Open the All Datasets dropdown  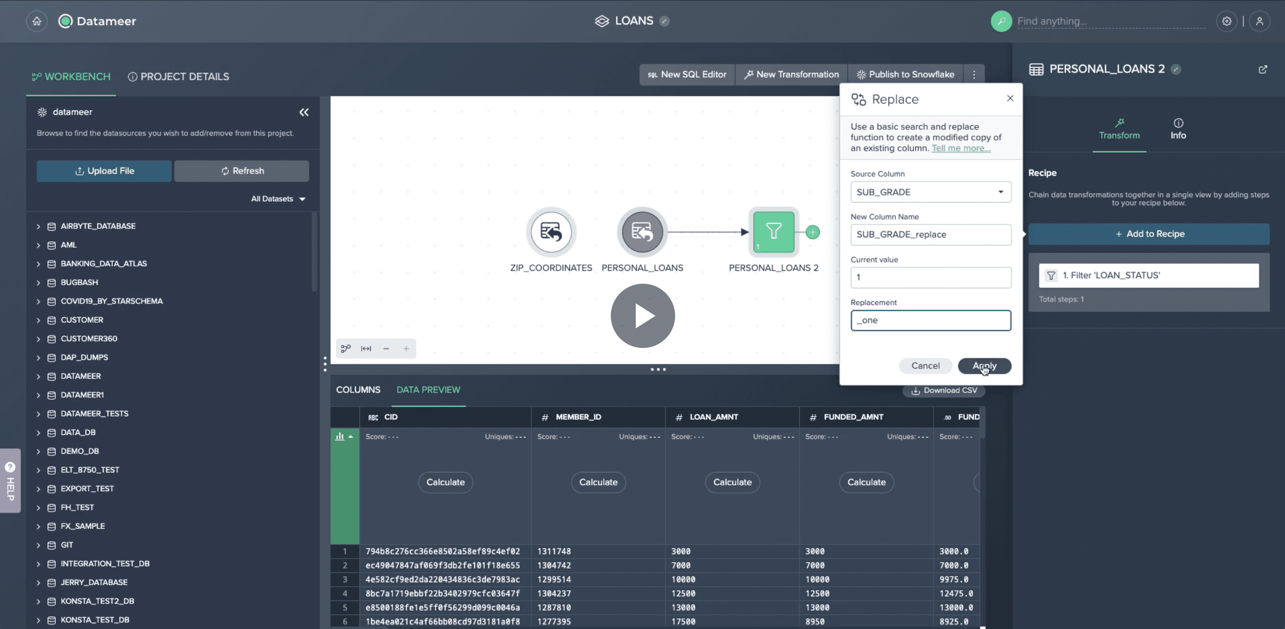coord(277,199)
